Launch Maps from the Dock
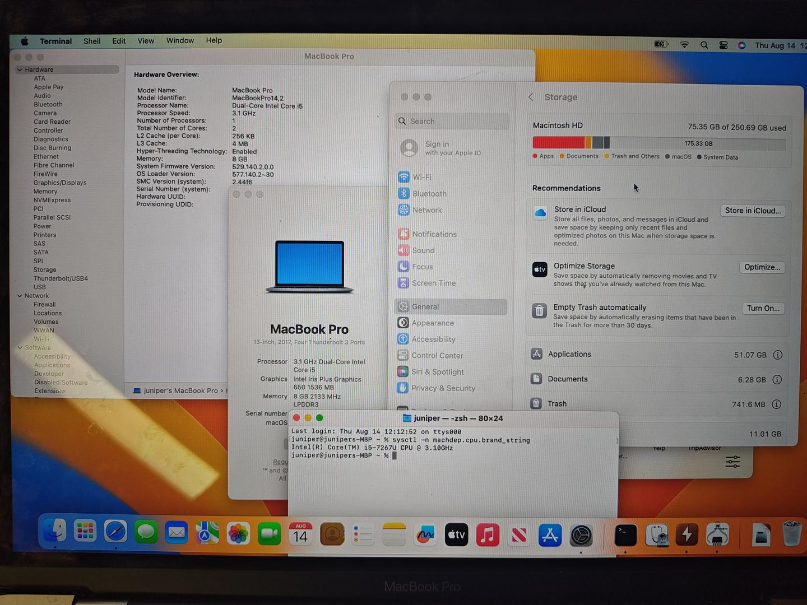The width and height of the screenshot is (807, 605). point(207,533)
